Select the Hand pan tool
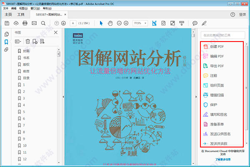 coord(110,23)
